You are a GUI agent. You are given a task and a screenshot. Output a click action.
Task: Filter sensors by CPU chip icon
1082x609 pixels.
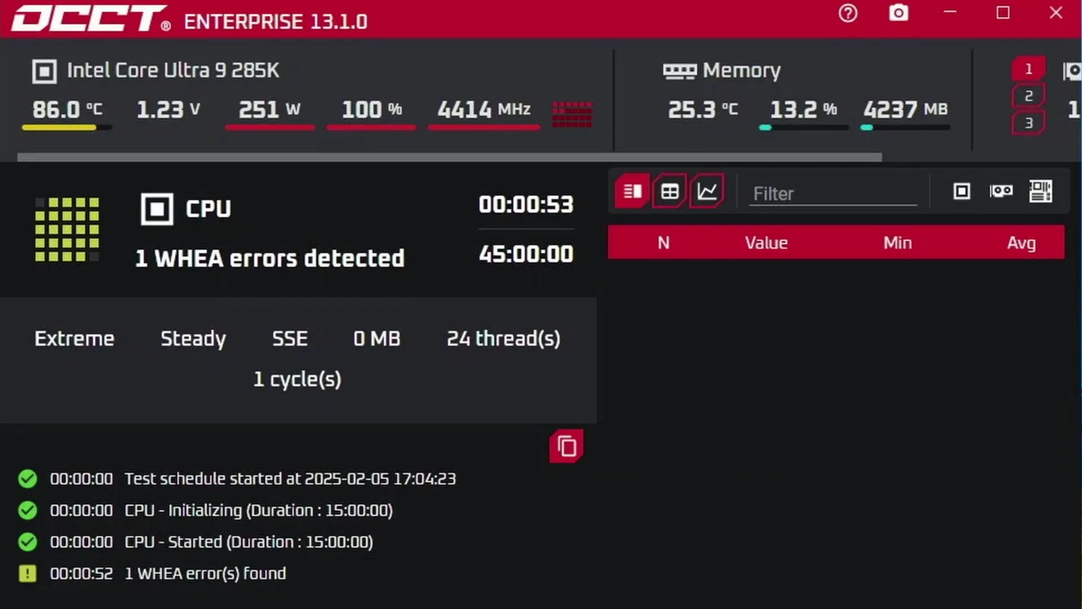961,192
